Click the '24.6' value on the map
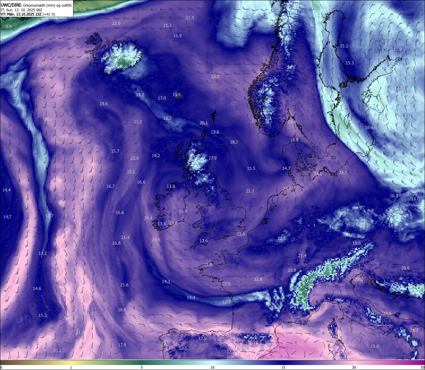This screenshot has height=370, width=425. pyautogui.click(x=287, y=188)
